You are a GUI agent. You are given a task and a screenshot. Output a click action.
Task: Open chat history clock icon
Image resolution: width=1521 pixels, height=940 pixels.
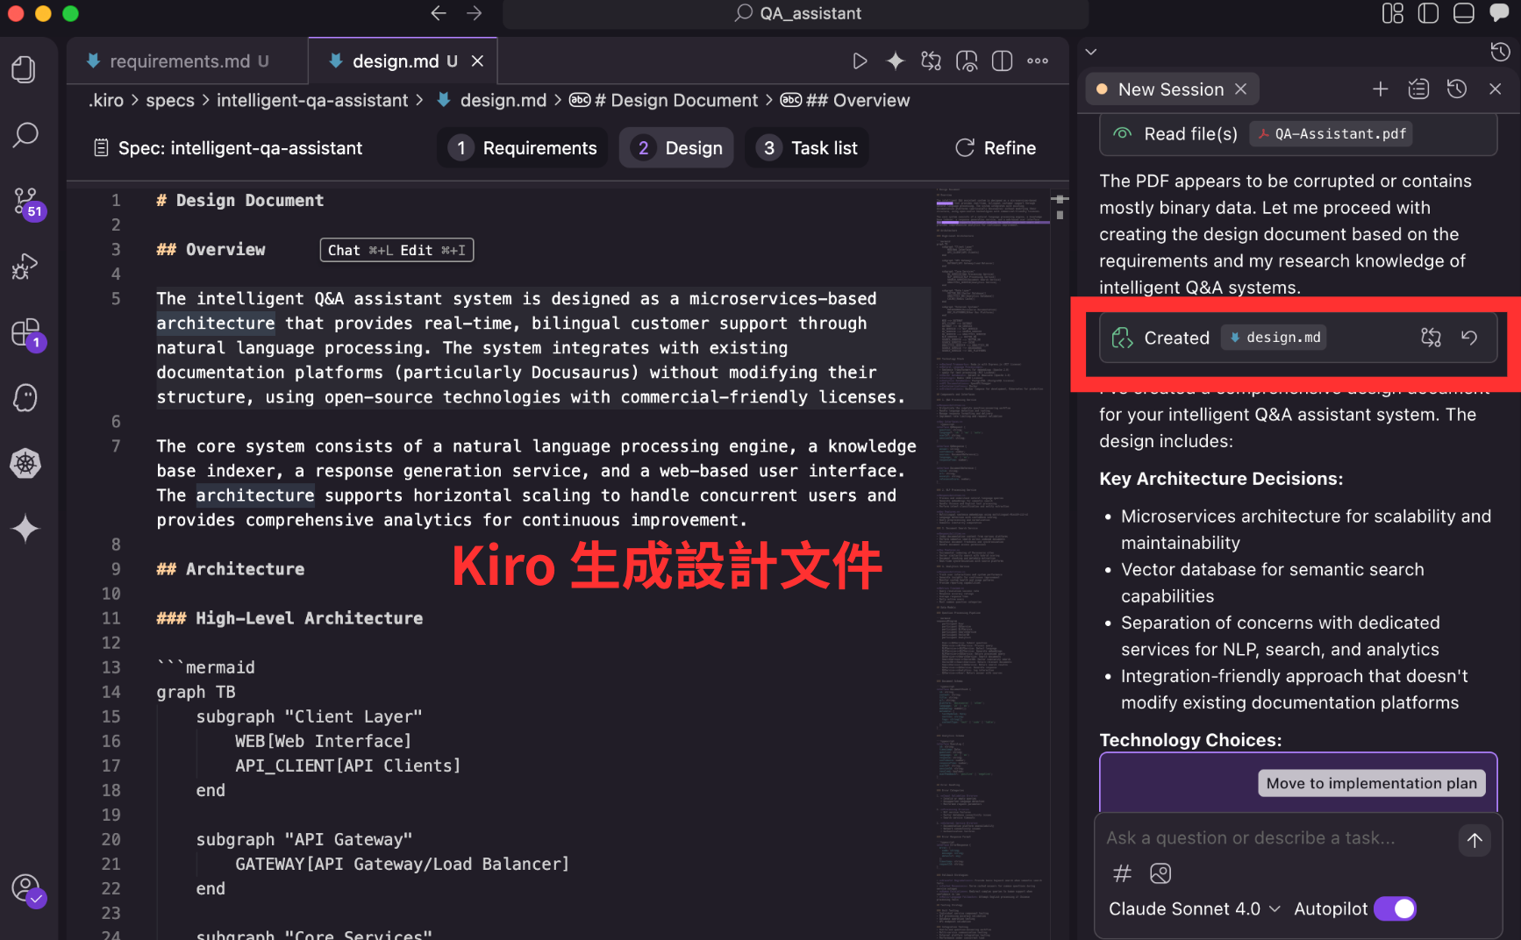coord(1457,89)
